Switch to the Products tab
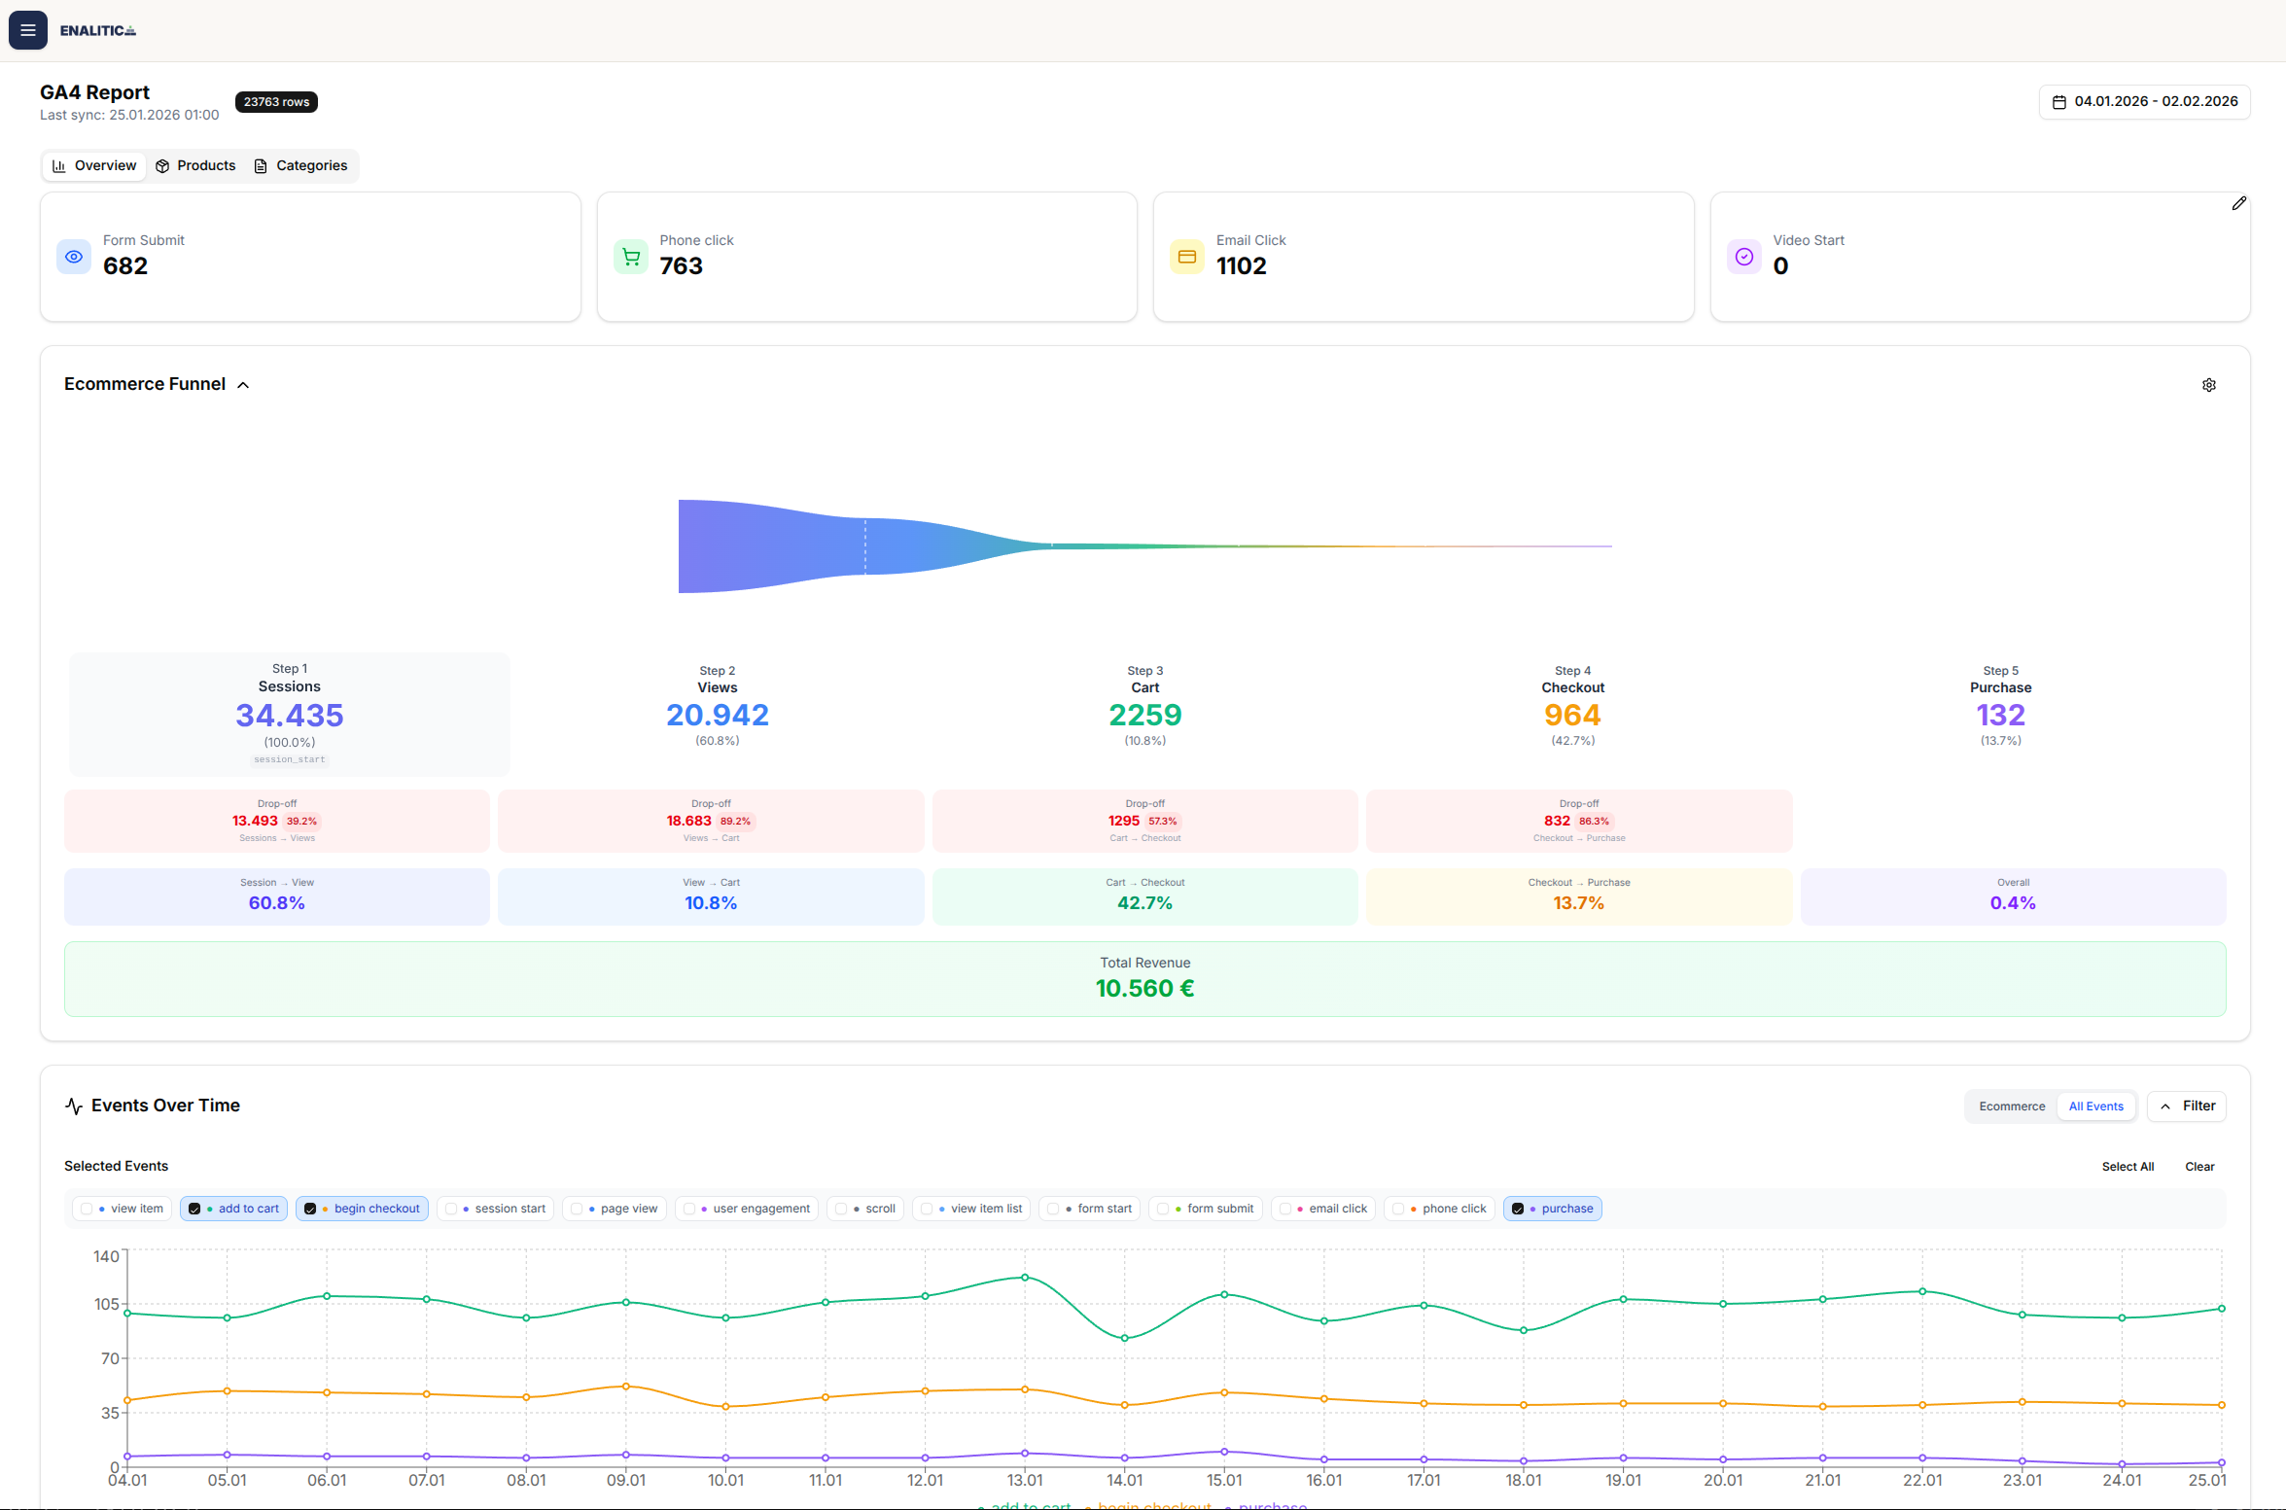The image size is (2286, 1510). click(x=195, y=165)
